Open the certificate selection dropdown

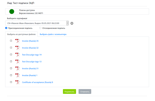37,23
